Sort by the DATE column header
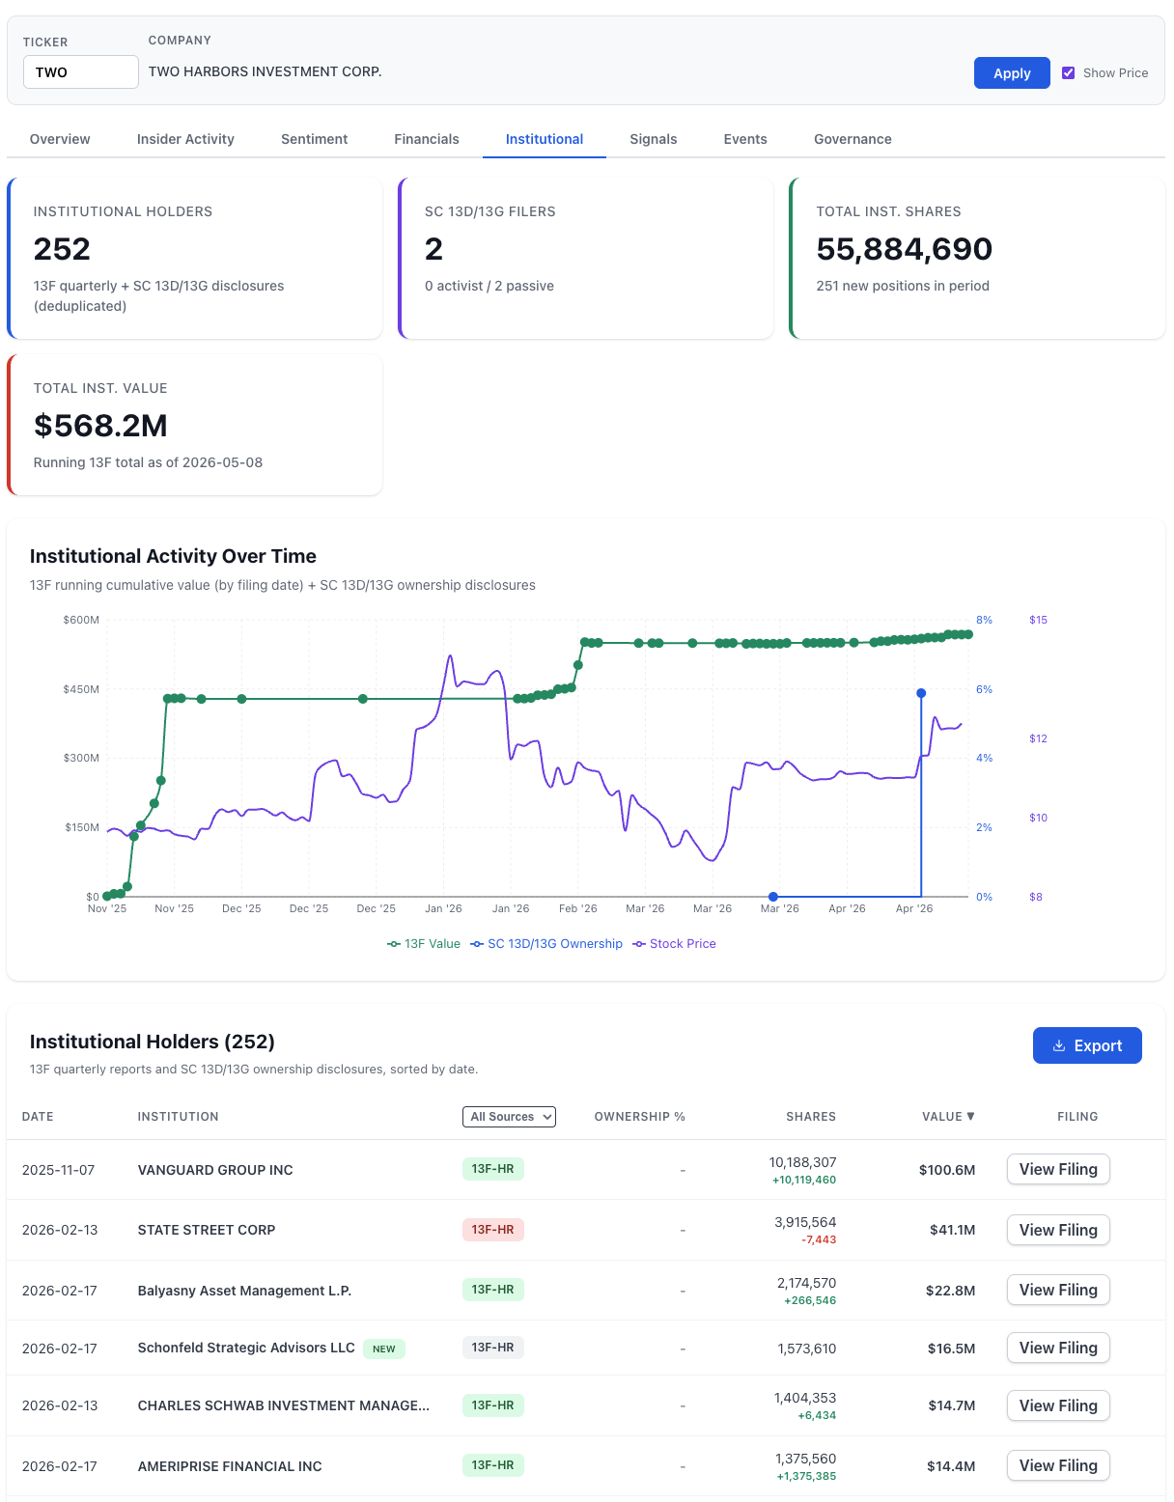Viewport: 1174px width, 1502px height. [38, 1117]
